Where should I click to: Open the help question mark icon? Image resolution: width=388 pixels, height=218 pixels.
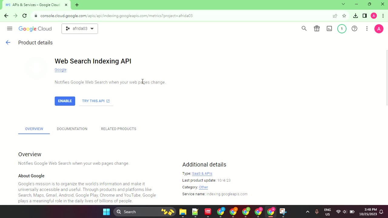[354, 28]
